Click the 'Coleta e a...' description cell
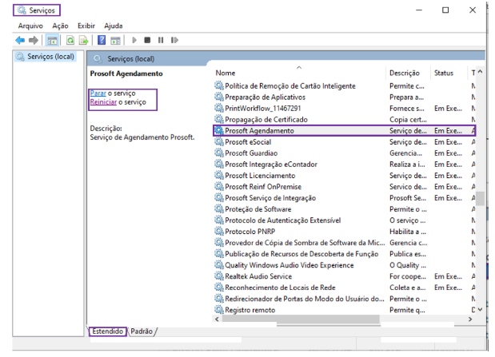 [407, 288]
